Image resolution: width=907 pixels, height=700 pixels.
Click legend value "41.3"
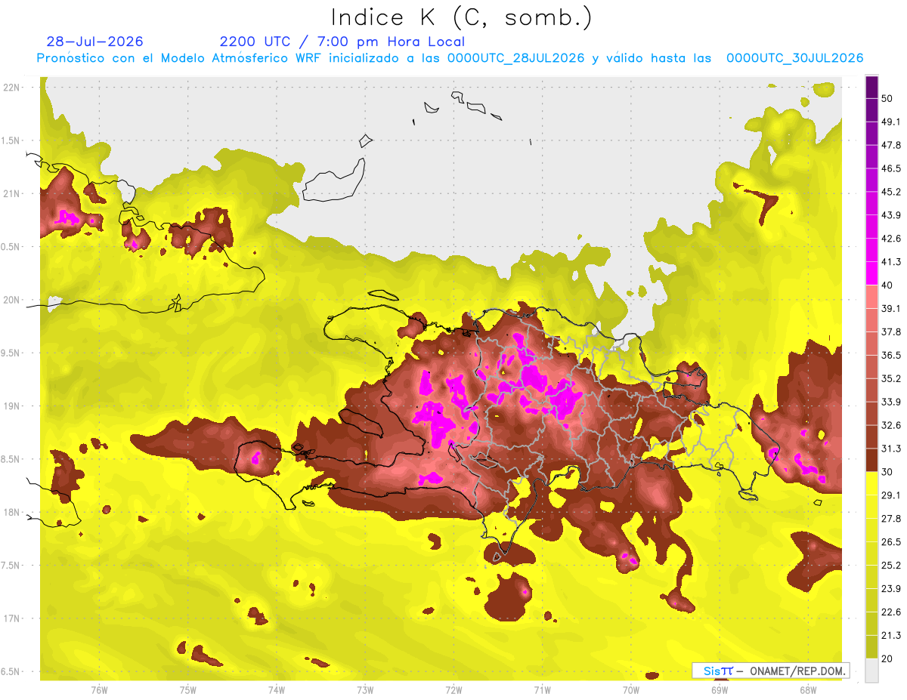click(x=890, y=262)
